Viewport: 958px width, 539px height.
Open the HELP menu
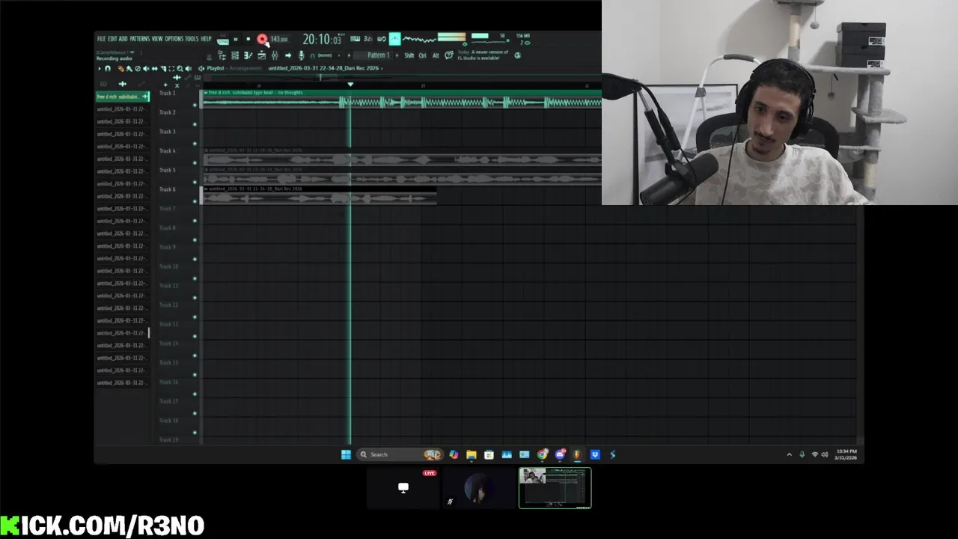click(206, 39)
